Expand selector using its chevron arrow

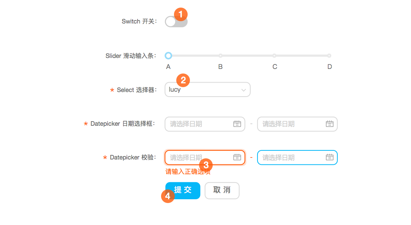[243, 90]
